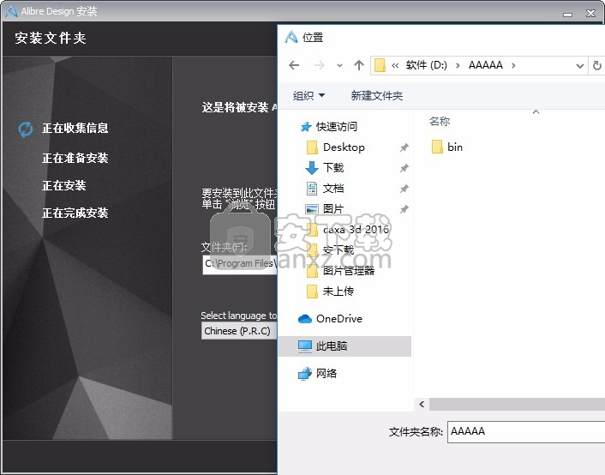The image size is (605, 475).
Task: Create a new folder with 新建文件夹
Action: click(x=376, y=95)
